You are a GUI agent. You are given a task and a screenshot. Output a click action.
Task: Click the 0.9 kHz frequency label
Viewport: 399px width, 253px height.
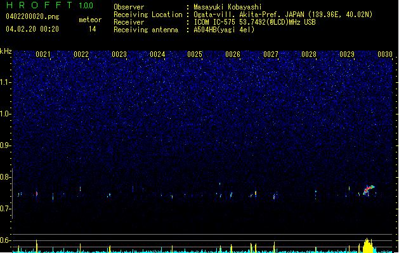[6, 145]
